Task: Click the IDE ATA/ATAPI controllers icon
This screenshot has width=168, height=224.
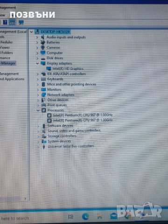Action: pyautogui.click(x=43, y=74)
